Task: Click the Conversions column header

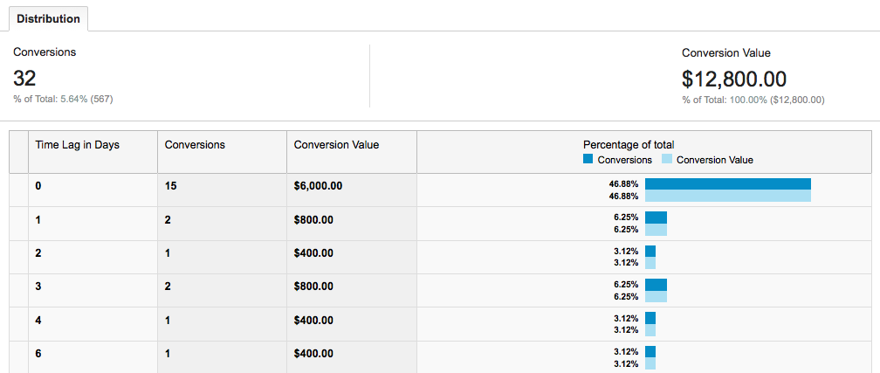Action: pyautogui.click(x=195, y=145)
